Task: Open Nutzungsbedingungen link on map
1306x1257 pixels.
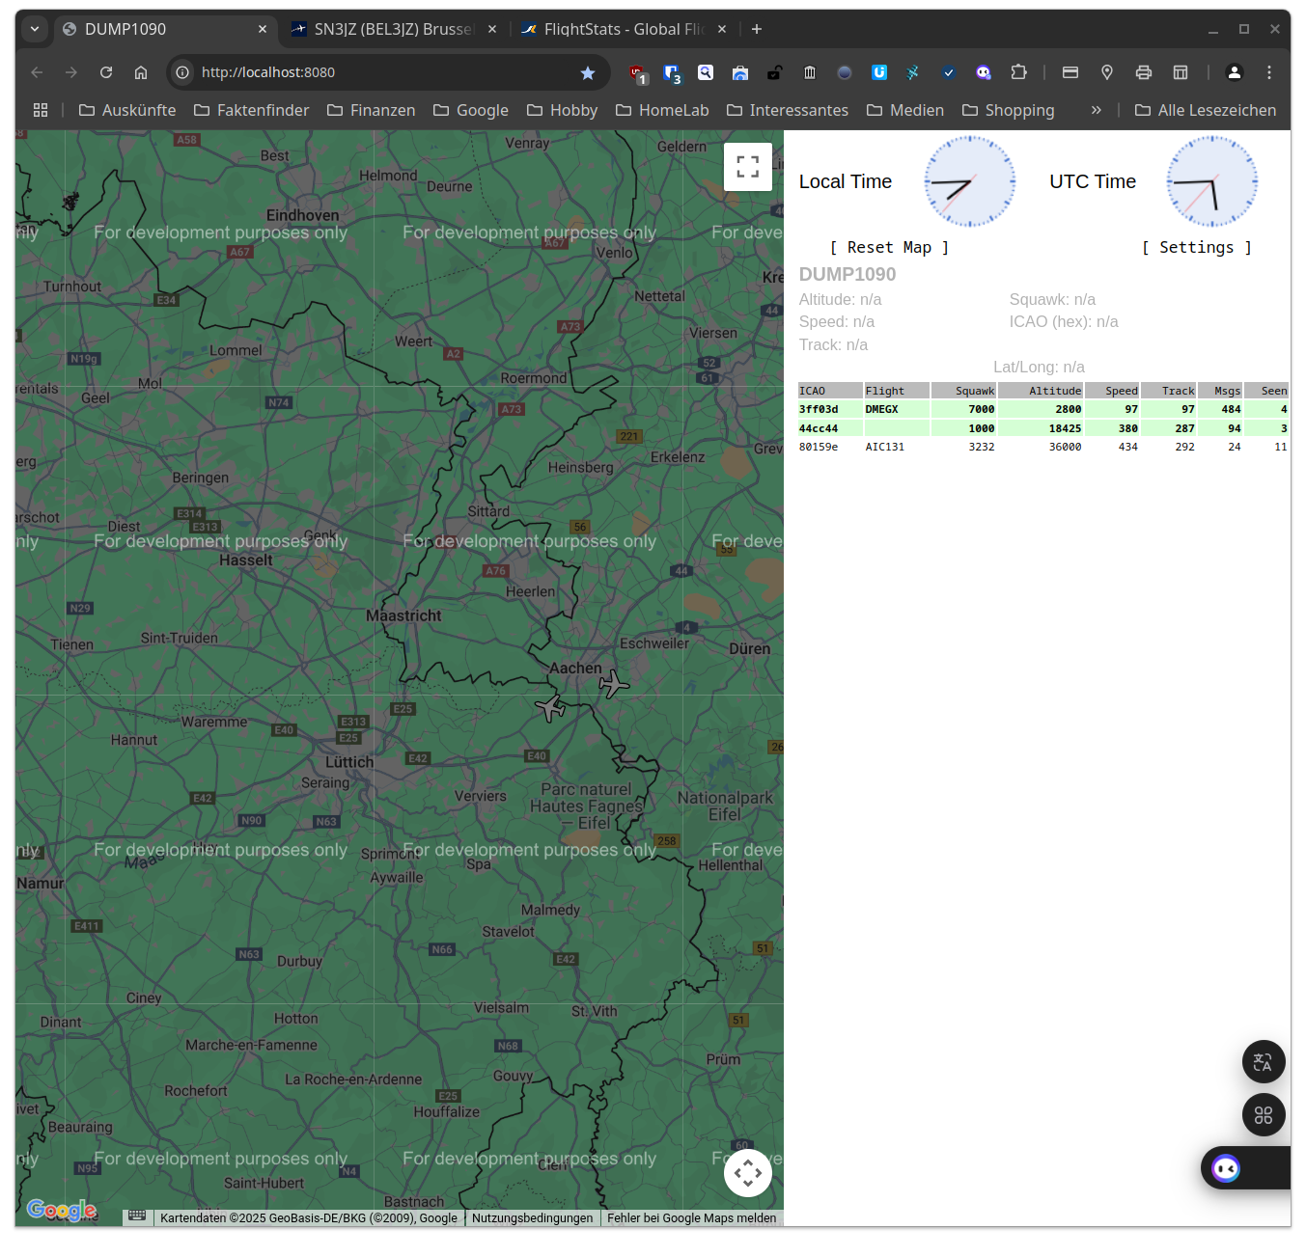Action: (x=533, y=1218)
